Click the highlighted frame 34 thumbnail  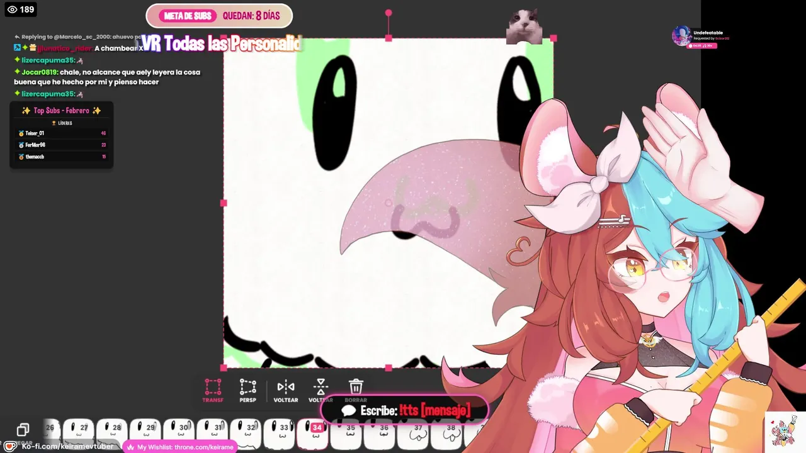tap(312, 433)
